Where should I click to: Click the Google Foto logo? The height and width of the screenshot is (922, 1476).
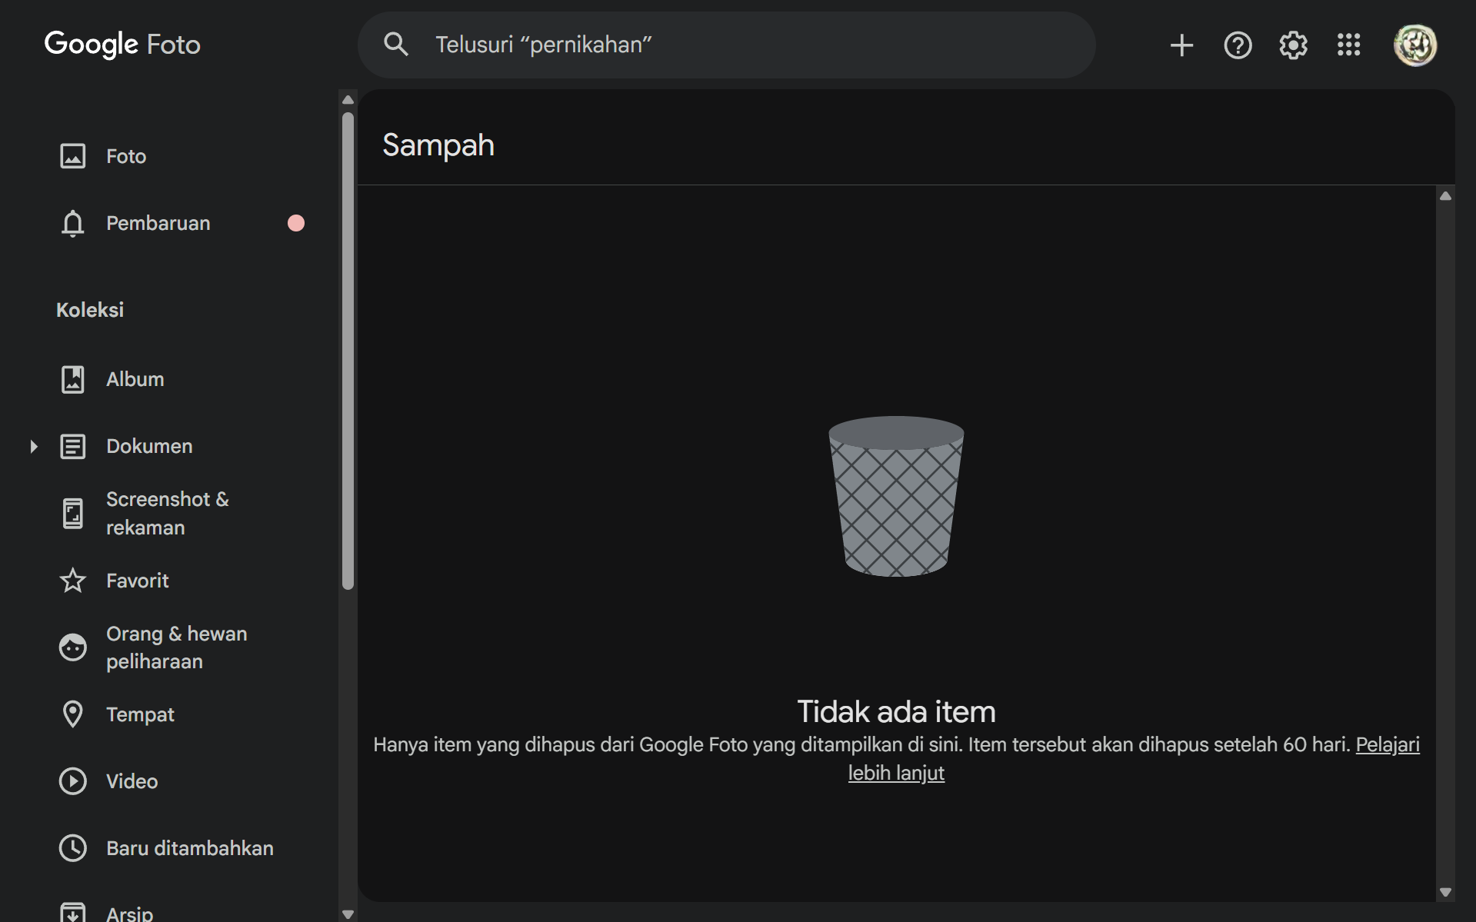click(x=122, y=45)
